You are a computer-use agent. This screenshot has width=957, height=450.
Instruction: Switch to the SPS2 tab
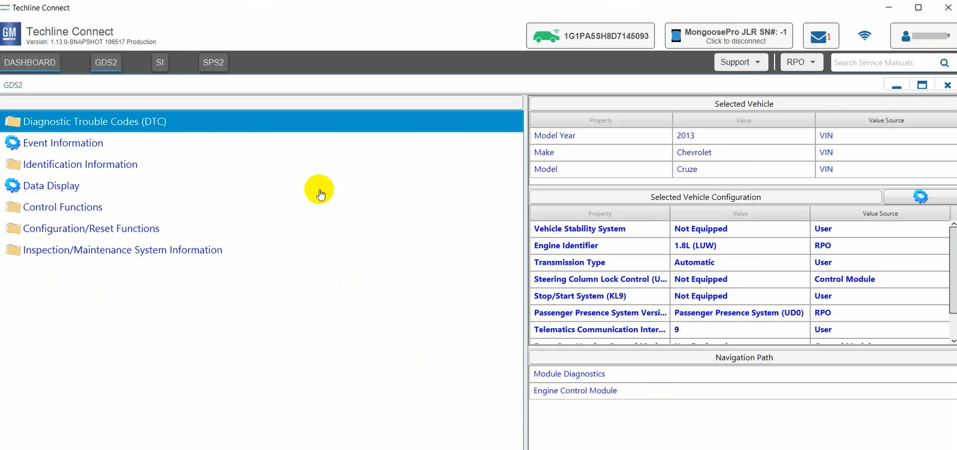(213, 62)
